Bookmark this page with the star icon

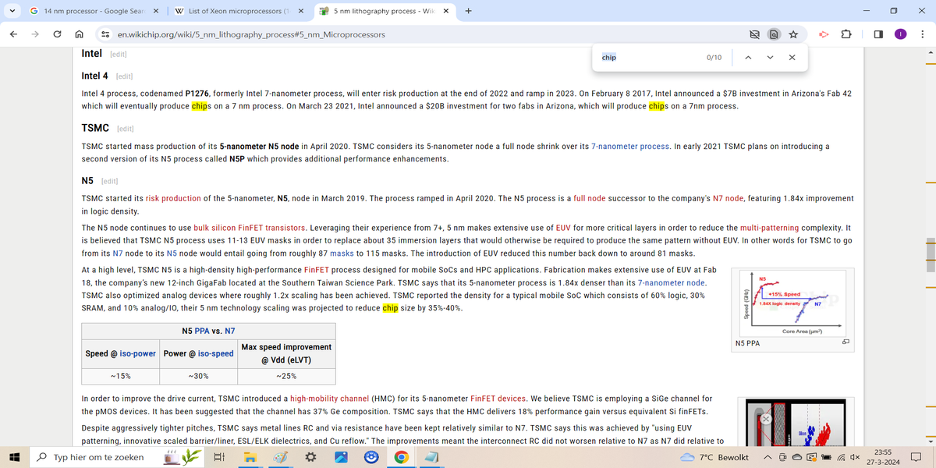click(792, 34)
